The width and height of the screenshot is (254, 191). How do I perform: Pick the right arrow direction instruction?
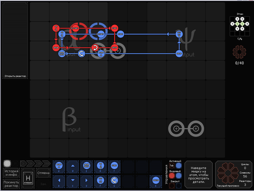coord(86,181)
